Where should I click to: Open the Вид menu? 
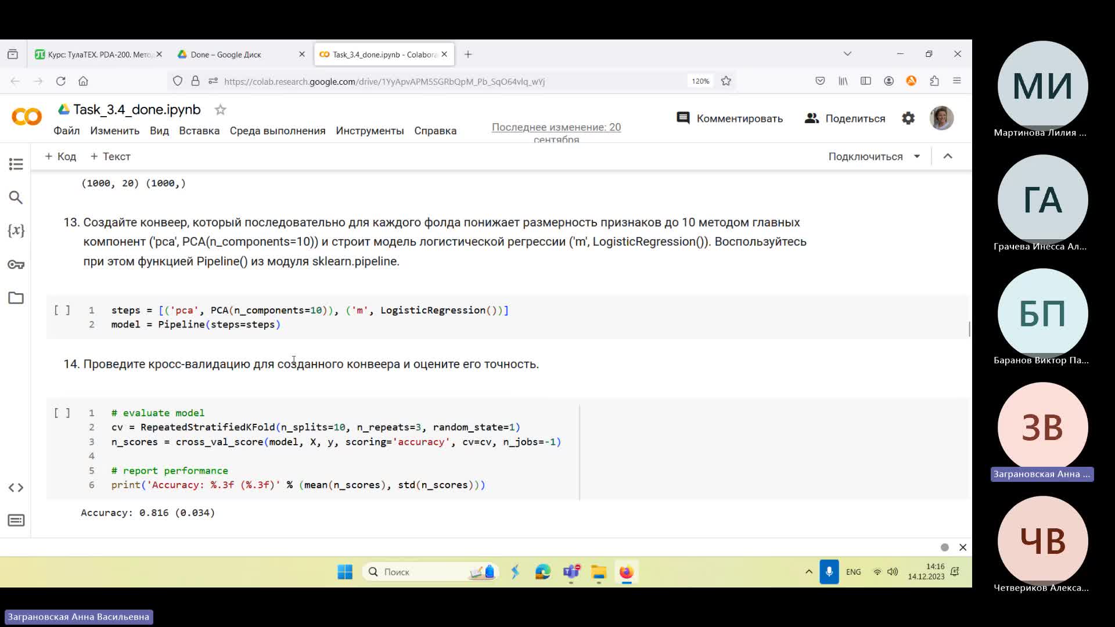pos(159,131)
